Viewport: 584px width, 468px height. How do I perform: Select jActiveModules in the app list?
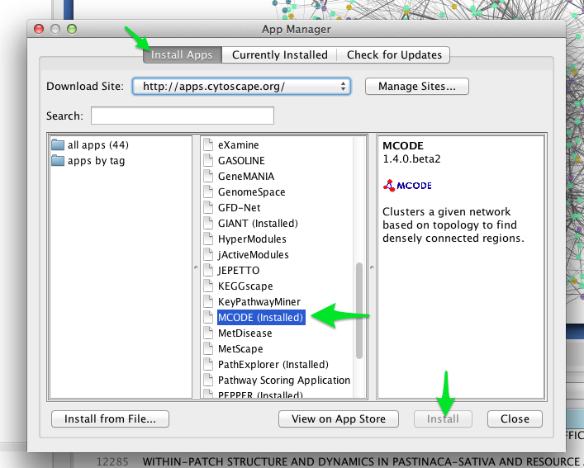pos(254,255)
